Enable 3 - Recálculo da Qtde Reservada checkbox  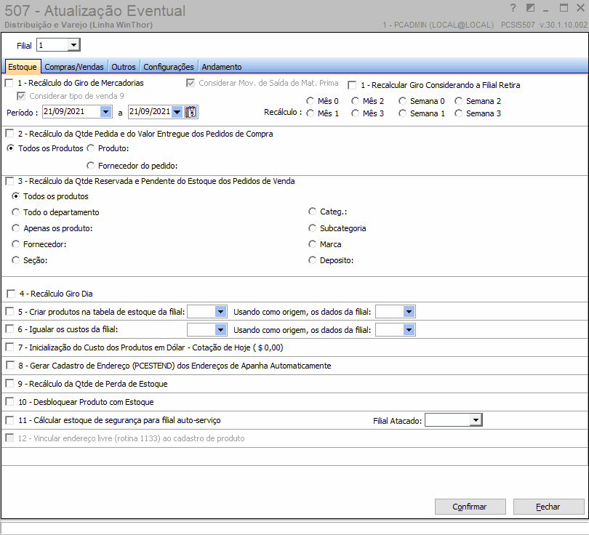9,181
